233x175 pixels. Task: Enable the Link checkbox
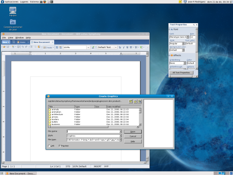click(49, 146)
